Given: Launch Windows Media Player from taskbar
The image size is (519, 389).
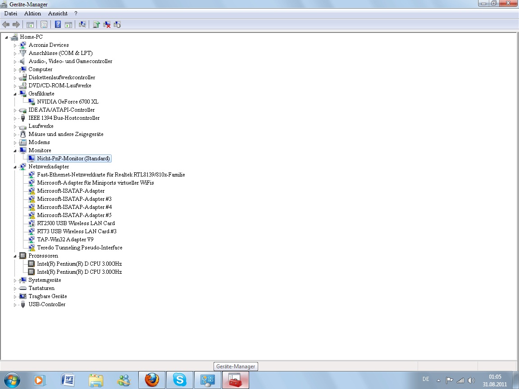Looking at the screenshot, I should pos(40,380).
